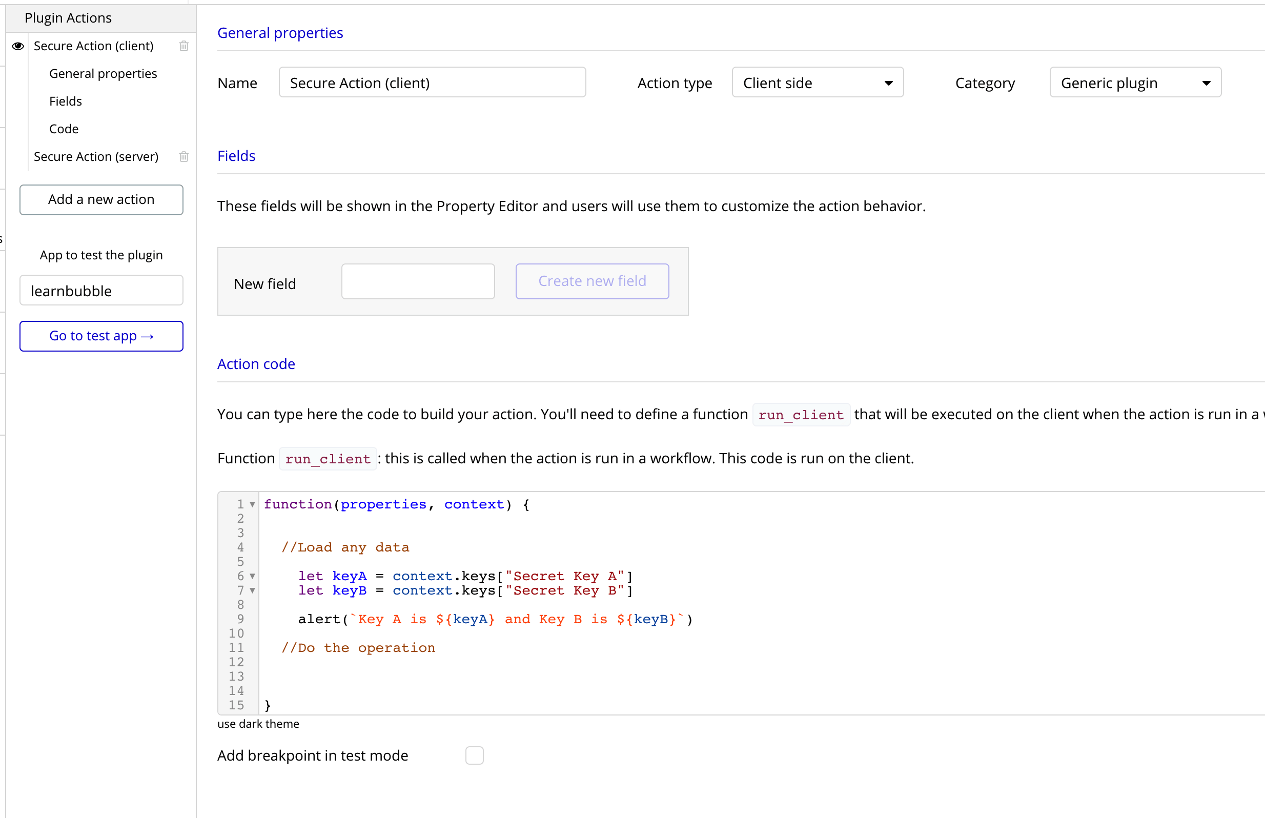The width and height of the screenshot is (1265, 818).
Task: Click the learnbubble test app field
Action: tap(101, 291)
